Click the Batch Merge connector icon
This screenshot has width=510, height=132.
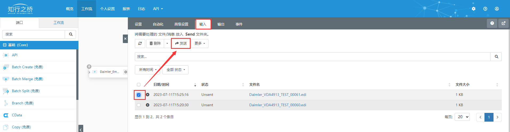6,79
